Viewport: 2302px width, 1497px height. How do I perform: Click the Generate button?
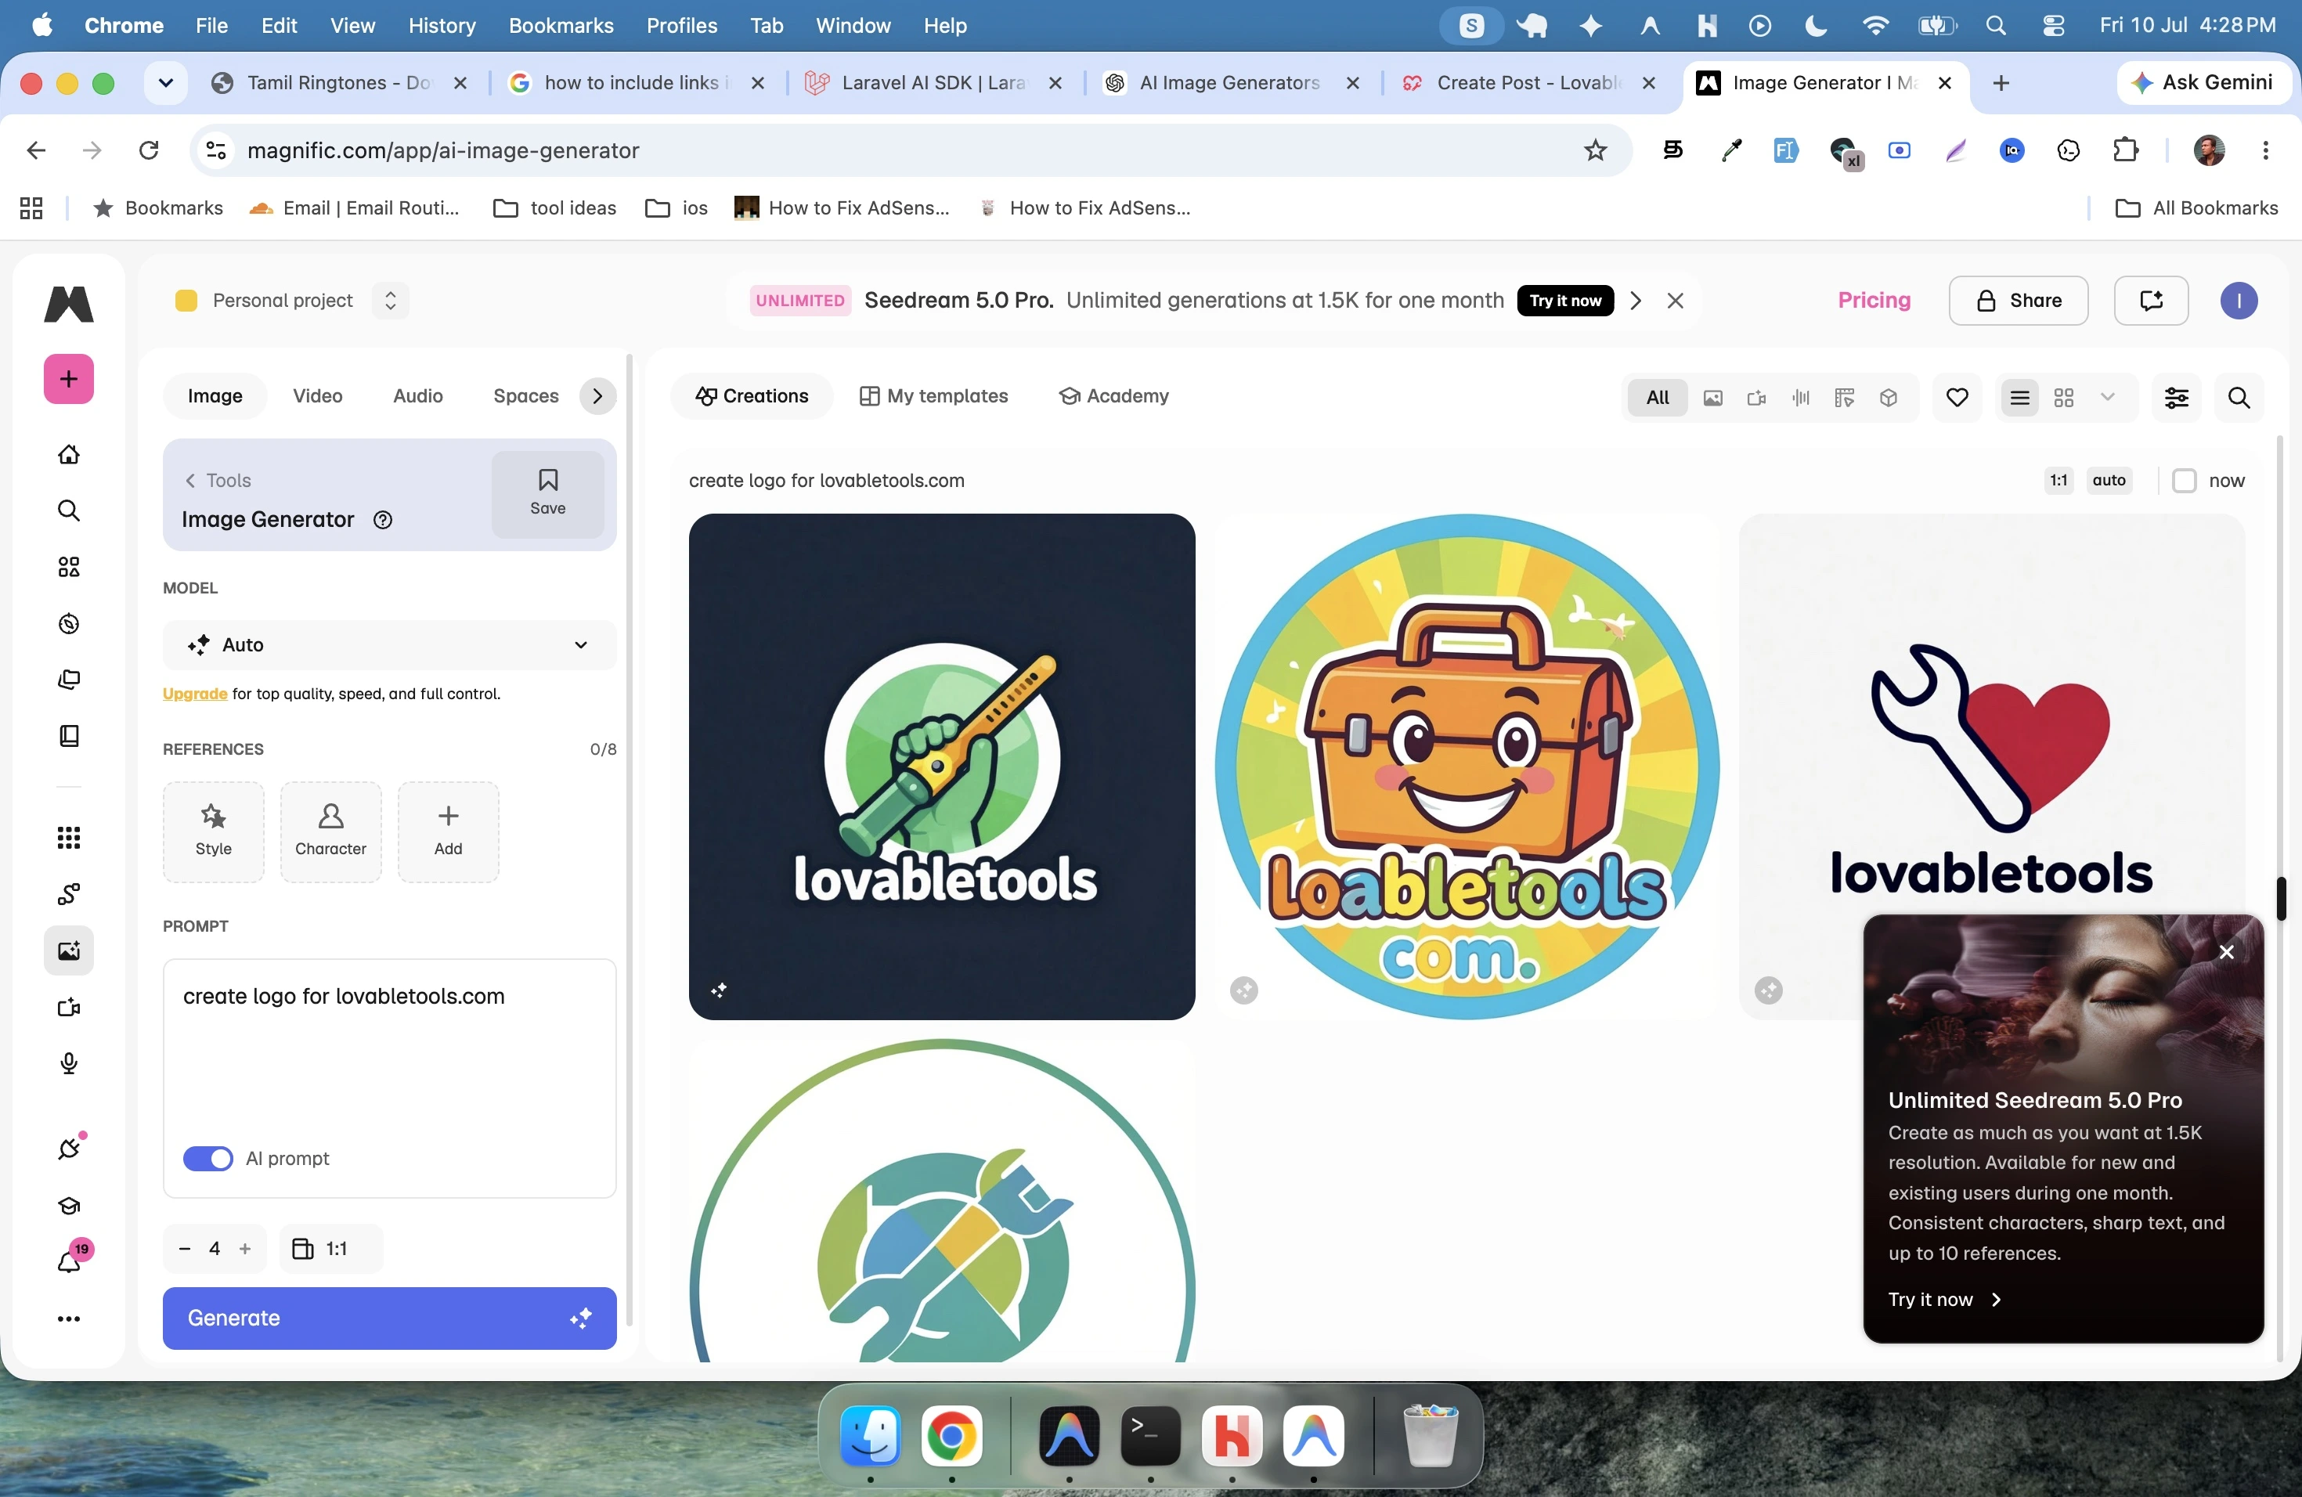390,1317
